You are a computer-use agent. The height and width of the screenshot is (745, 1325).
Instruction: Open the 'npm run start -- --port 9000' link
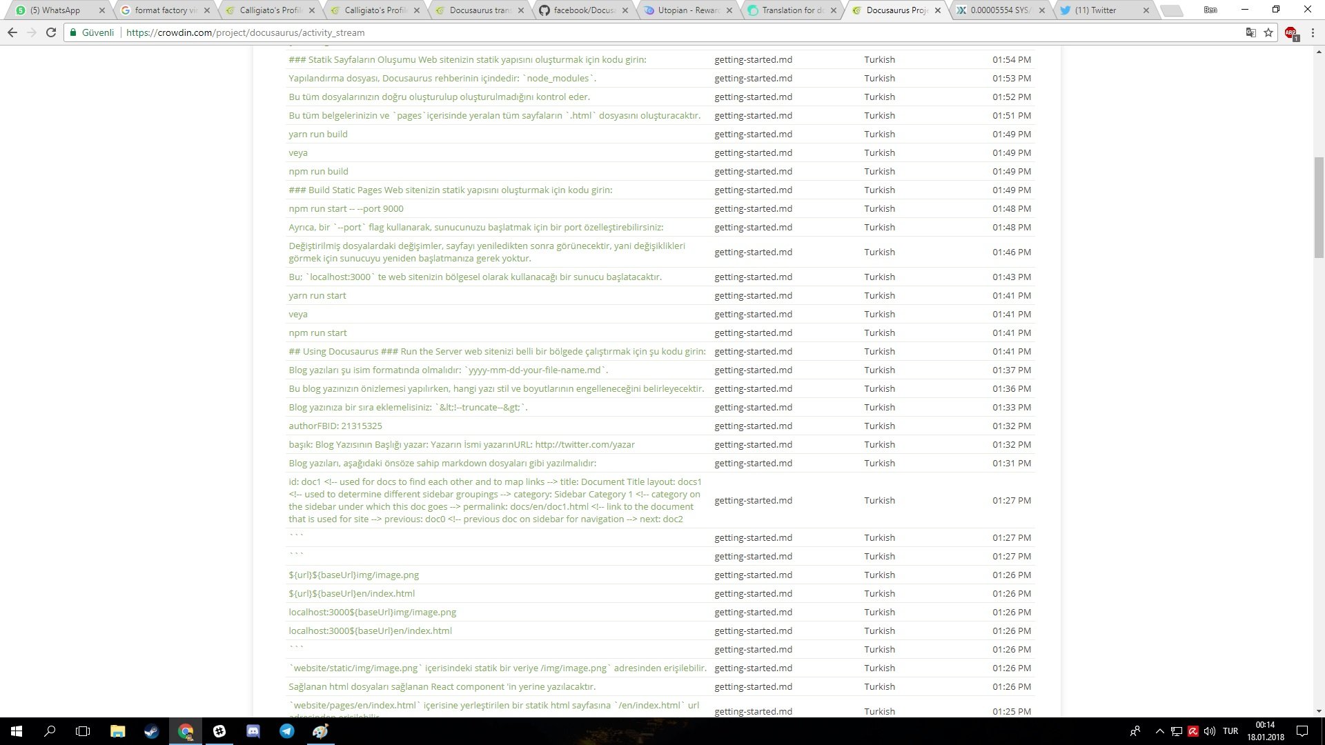[x=346, y=208]
